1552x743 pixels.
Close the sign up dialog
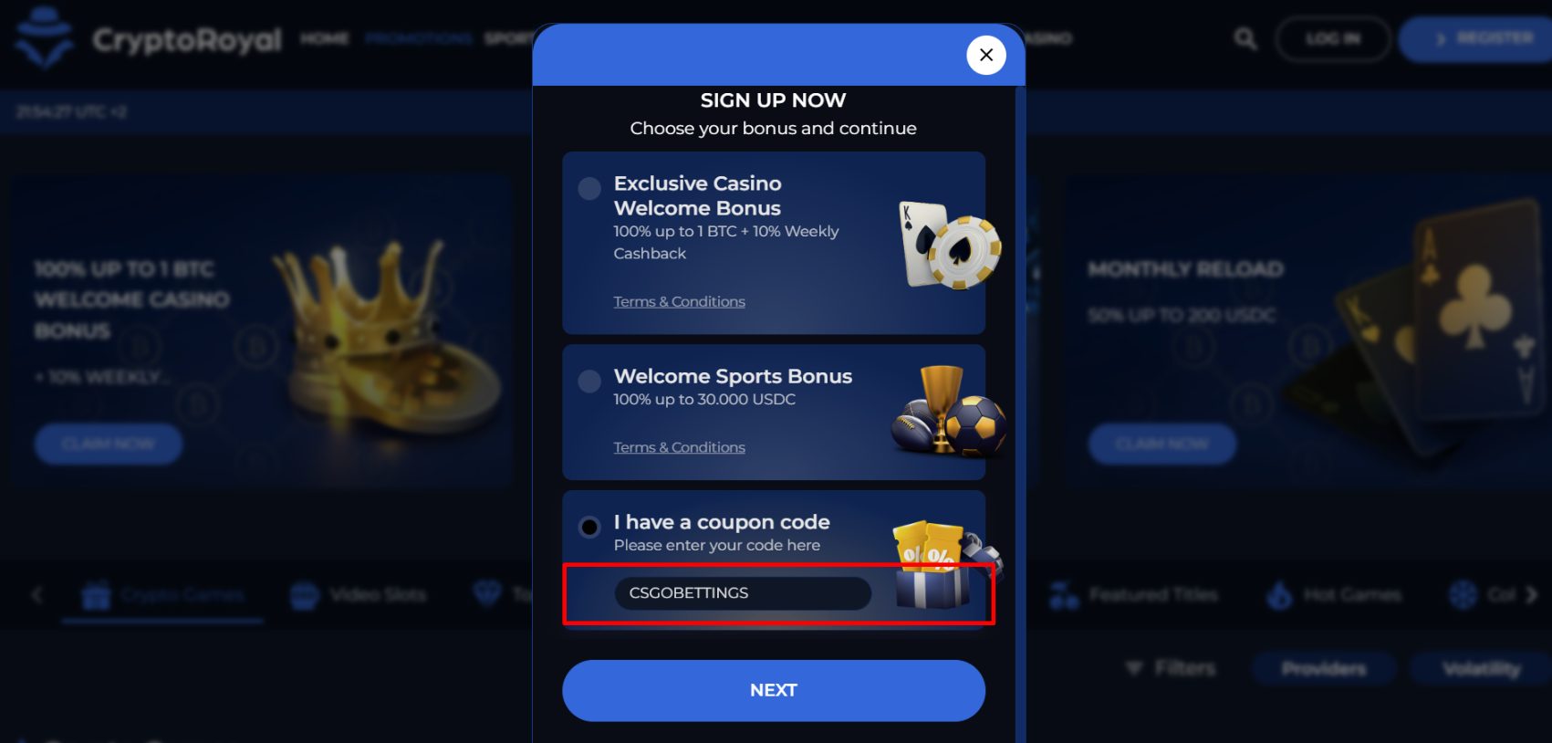[x=985, y=55]
